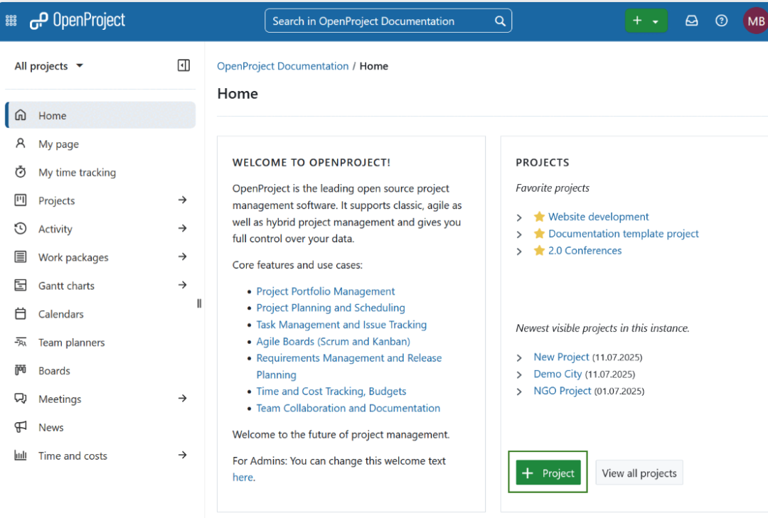Expand the Documentation template project row
Image resolution: width=768 pixels, height=518 pixels.
[x=519, y=234]
